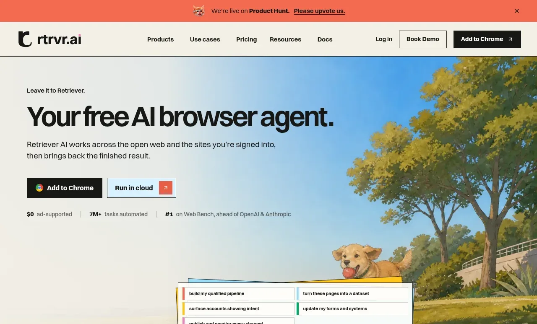Image resolution: width=537 pixels, height=324 pixels.
Task: Choose the 'update my forms and systems' card
Action: (352, 308)
